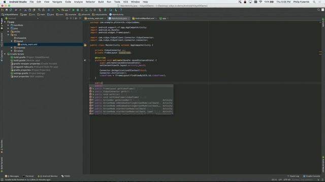The height and width of the screenshot is (182, 325).
Task: Collapse the res folder
Action: [8, 35]
